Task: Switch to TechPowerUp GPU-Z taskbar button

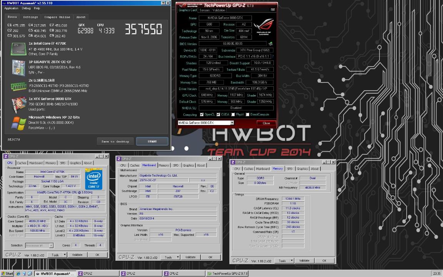Action: tap(227, 273)
